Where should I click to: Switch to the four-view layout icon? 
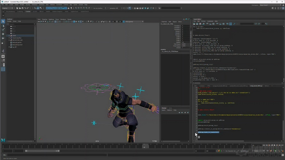pos(3,61)
